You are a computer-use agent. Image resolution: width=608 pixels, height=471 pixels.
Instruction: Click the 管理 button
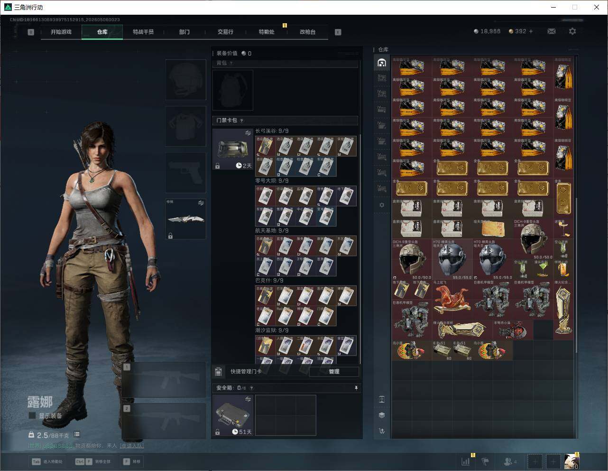(334, 371)
